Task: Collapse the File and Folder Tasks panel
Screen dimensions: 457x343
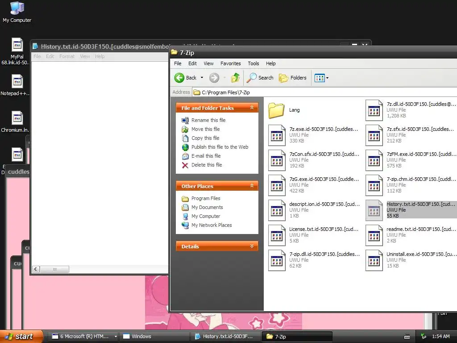Action: (x=252, y=108)
